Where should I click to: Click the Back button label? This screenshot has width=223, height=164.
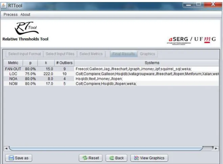tap(120, 158)
